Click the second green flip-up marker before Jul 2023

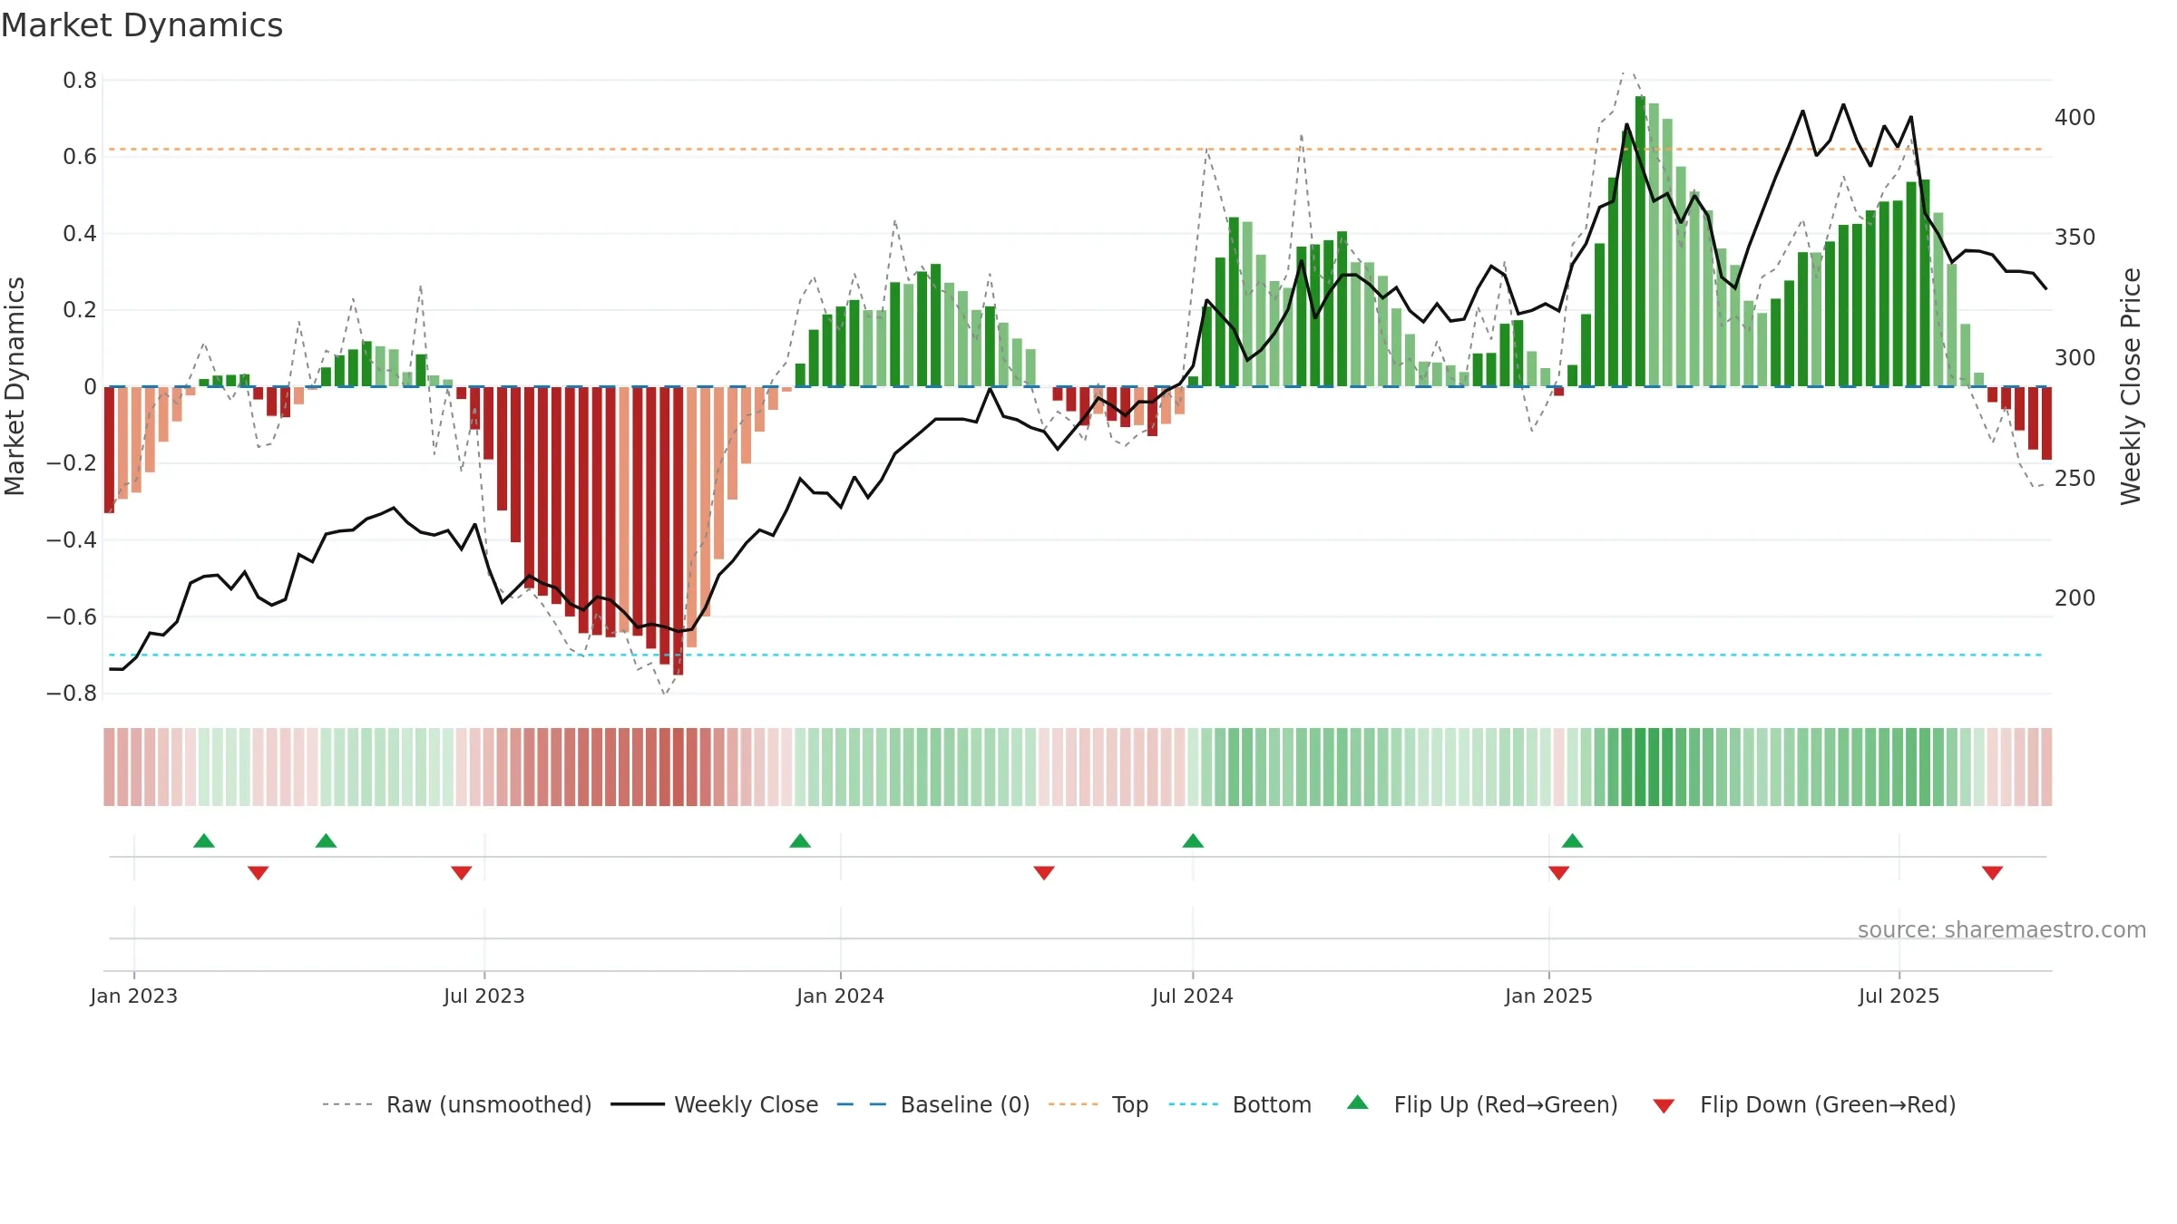pyautogui.click(x=326, y=840)
